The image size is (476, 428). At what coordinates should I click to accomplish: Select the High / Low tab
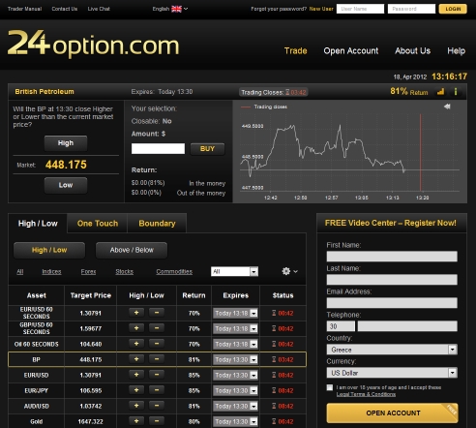click(38, 224)
